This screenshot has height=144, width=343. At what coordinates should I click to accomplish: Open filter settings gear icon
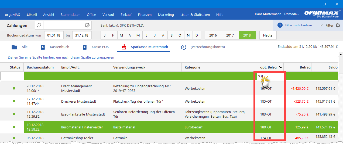(338, 25)
